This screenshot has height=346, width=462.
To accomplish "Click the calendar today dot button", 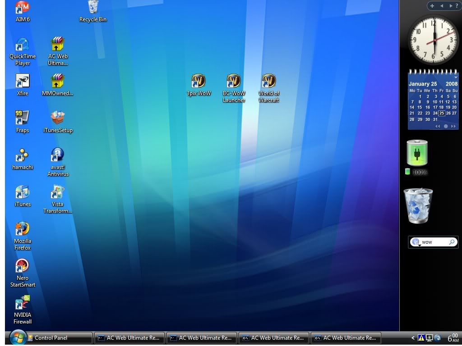I will tap(446, 126).
